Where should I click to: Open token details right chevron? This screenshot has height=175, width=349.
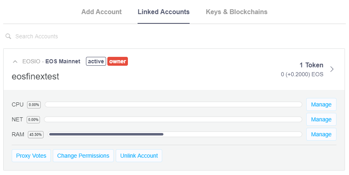coord(332,69)
